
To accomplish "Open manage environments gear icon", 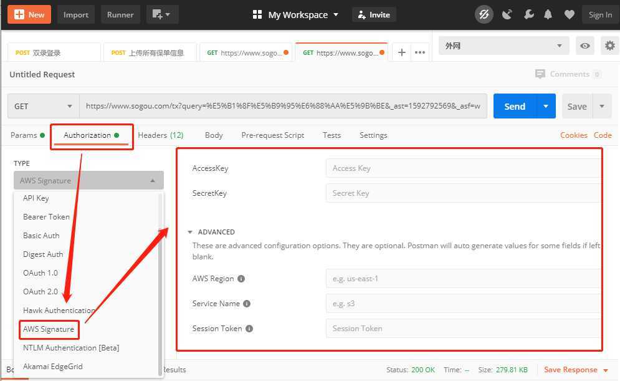I will click(610, 46).
